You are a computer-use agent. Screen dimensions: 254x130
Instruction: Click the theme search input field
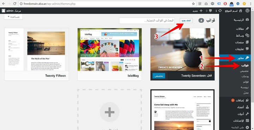click(x=147, y=20)
